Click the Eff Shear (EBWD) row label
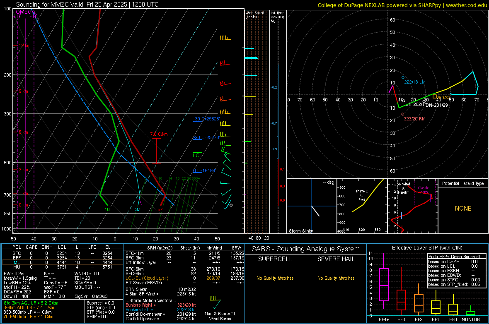Screen dimensions: 489x324 point(144,283)
